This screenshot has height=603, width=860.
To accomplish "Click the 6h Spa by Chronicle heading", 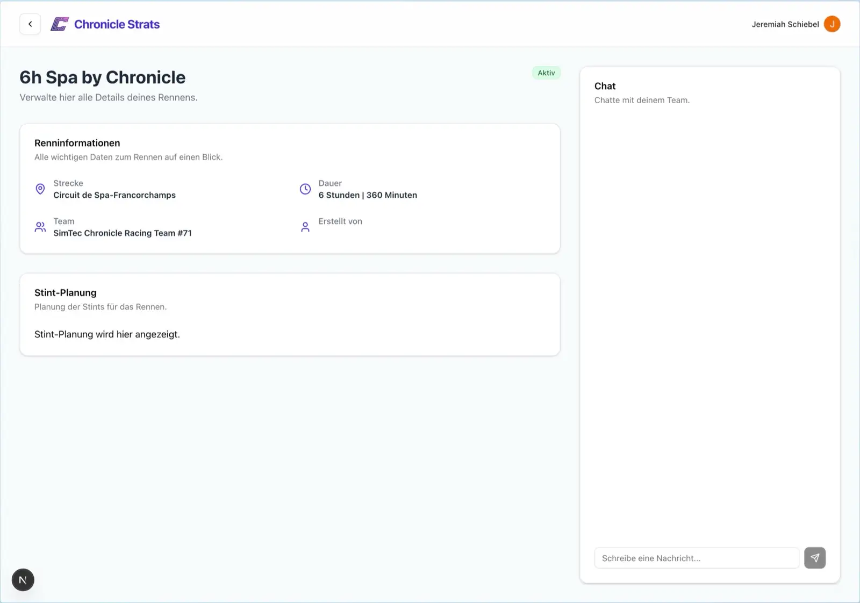I will 103,77.
